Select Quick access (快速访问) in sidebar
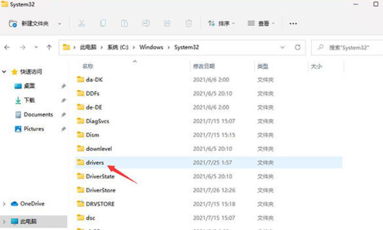This screenshot has height=230, width=383. pyautogui.click(x=31, y=72)
